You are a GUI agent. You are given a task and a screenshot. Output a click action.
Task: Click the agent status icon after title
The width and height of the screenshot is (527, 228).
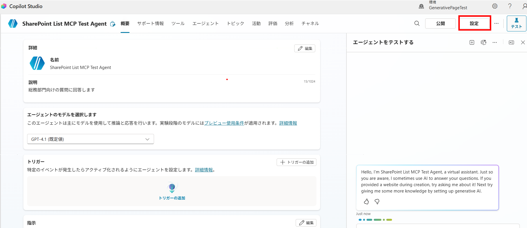pos(113,24)
